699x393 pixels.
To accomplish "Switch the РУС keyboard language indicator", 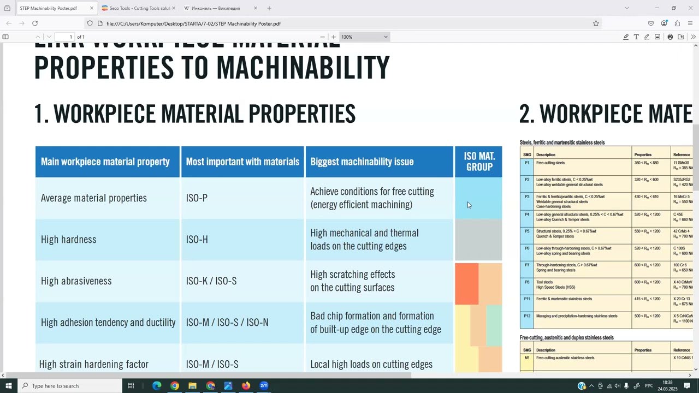I will click(x=649, y=386).
